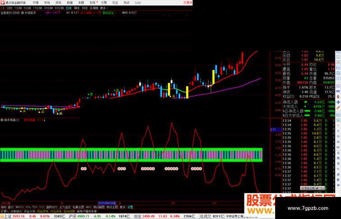Screen dimensions: 341x219
Task: Switch to 分时 chart view
Action: 9,8
